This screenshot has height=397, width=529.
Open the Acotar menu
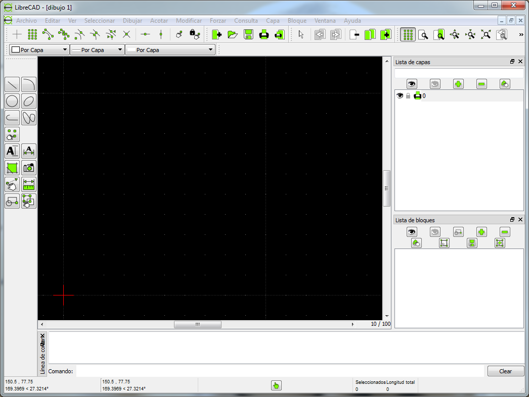[159, 21]
